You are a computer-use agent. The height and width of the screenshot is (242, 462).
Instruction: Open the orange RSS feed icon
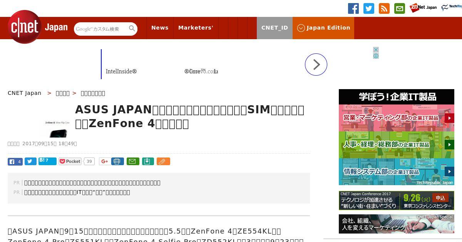[x=384, y=8]
